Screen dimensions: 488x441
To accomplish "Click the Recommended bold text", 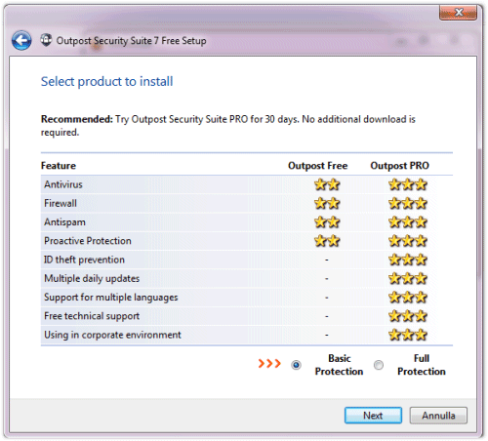I will (77, 119).
